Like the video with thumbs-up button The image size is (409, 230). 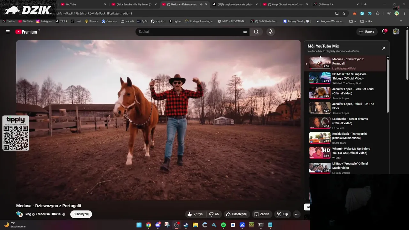click(x=195, y=214)
